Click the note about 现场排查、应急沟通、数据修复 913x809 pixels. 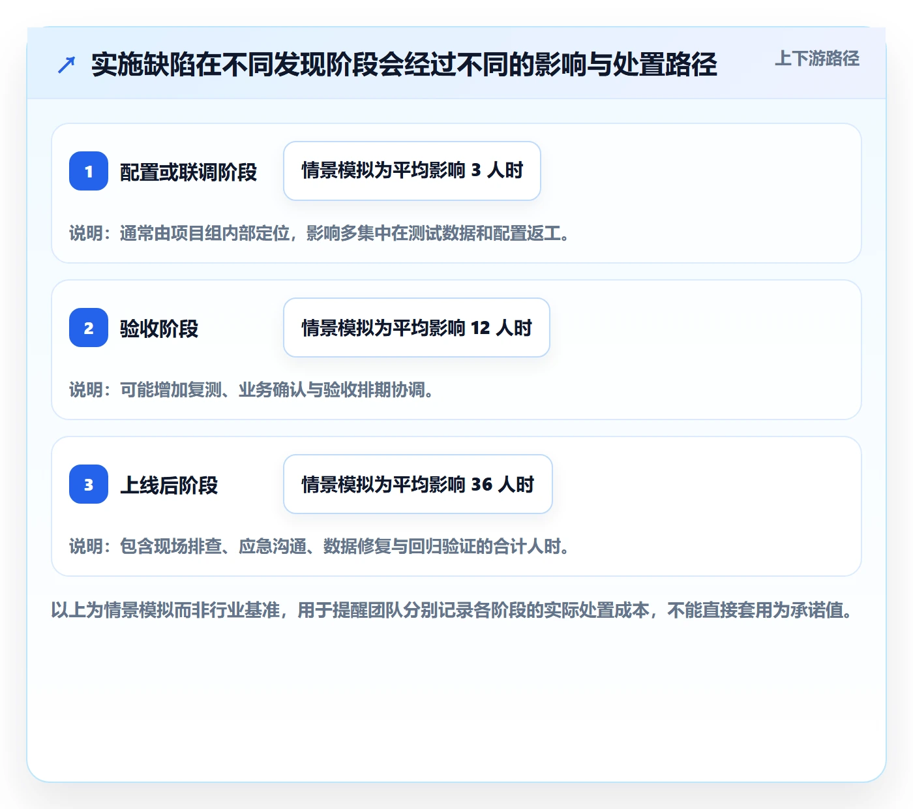click(320, 547)
